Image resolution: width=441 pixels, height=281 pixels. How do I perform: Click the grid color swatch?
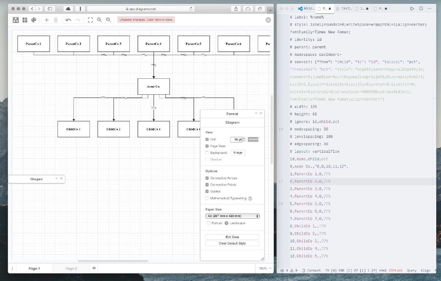click(x=253, y=139)
